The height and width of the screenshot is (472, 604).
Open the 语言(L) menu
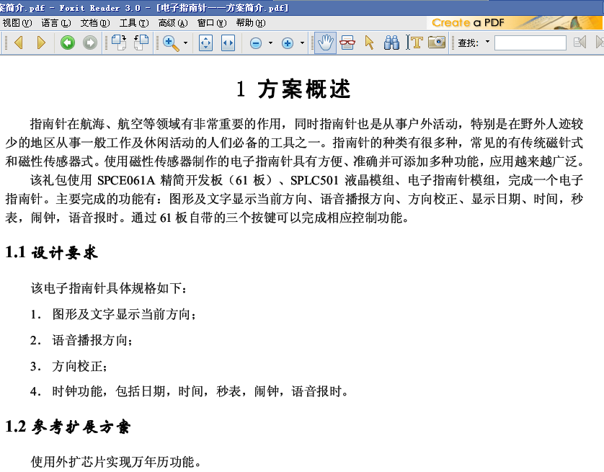point(56,23)
